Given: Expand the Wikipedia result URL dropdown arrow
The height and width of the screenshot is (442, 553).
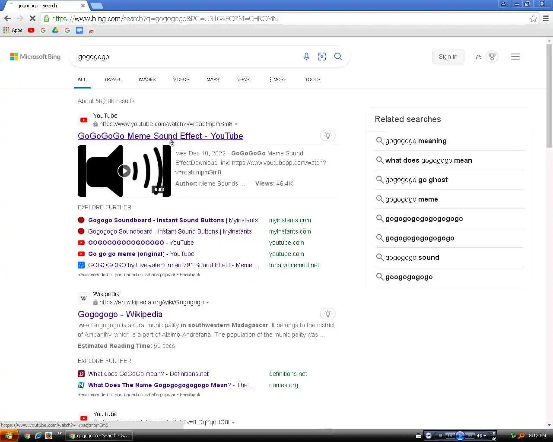Looking at the screenshot, I should [x=207, y=303].
